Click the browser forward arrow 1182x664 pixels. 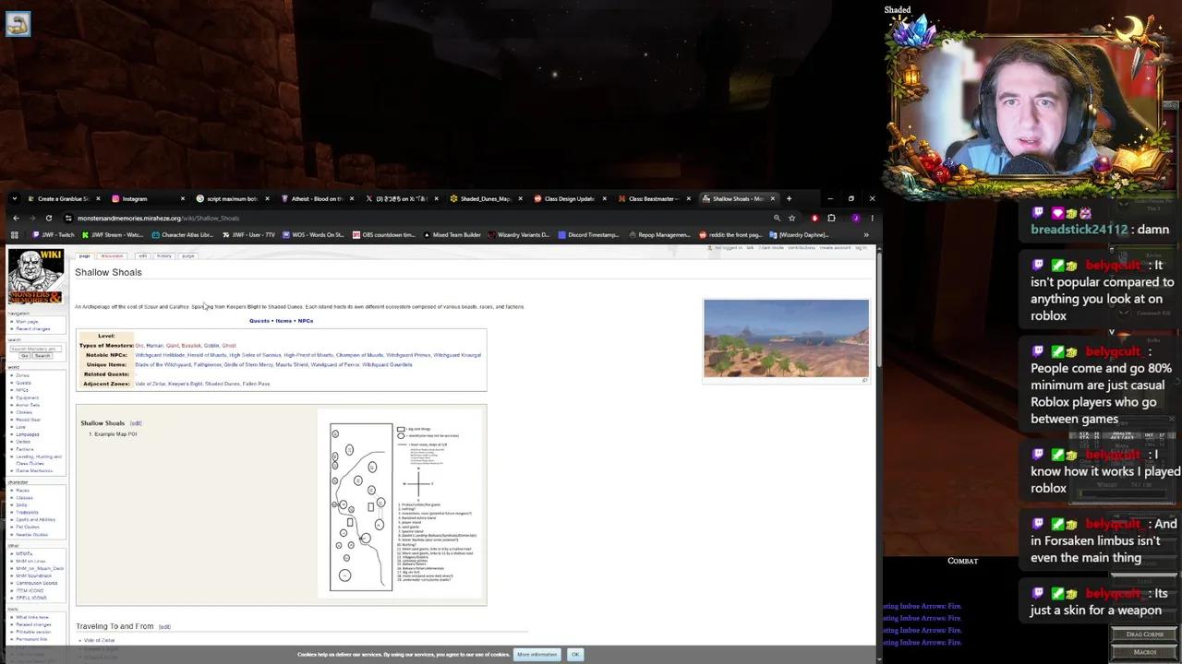[x=32, y=219]
